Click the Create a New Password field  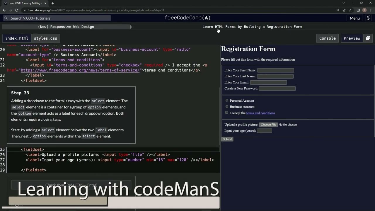(x=277, y=89)
